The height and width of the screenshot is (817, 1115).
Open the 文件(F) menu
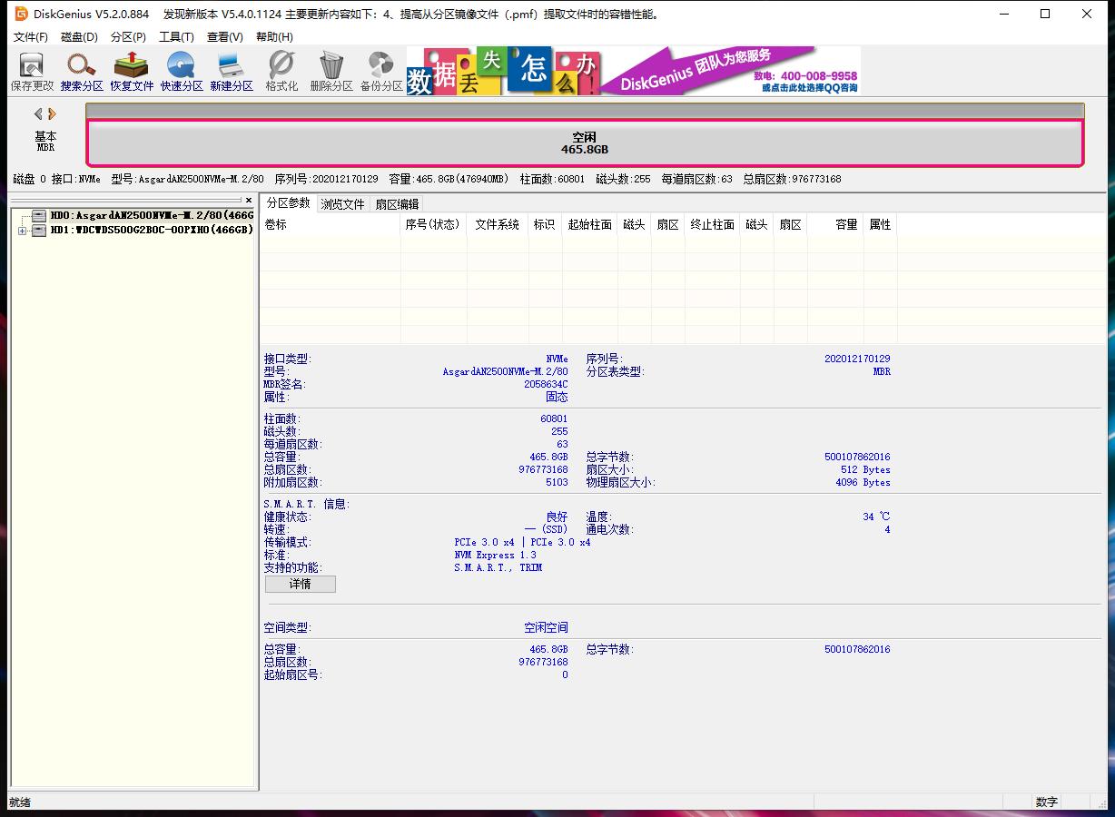pos(30,37)
